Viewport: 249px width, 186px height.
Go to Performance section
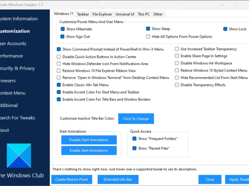click(x=12, y=56)
